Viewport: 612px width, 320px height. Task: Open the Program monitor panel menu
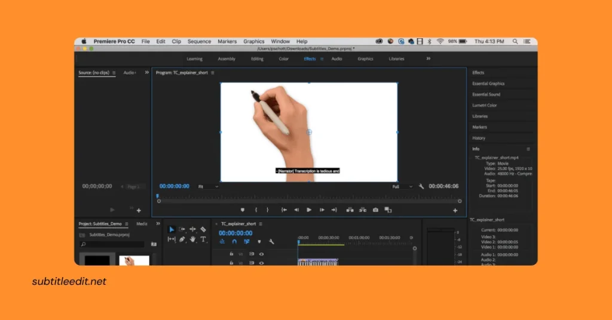pyautogui.click(x=213, y=73)
